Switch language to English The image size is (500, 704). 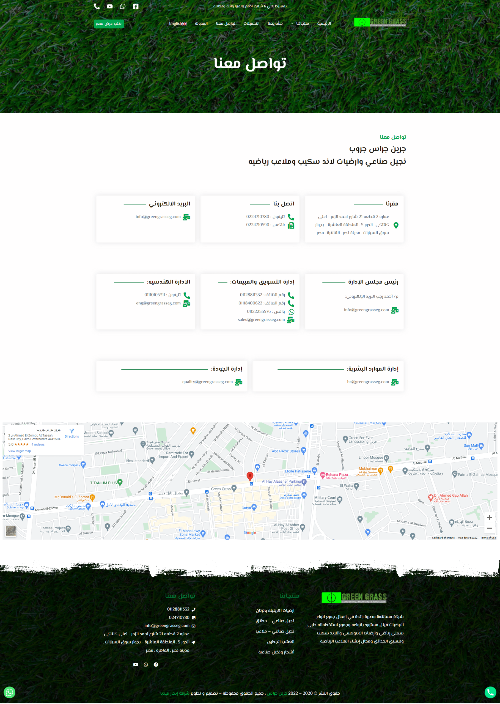[x=178, y=23]
